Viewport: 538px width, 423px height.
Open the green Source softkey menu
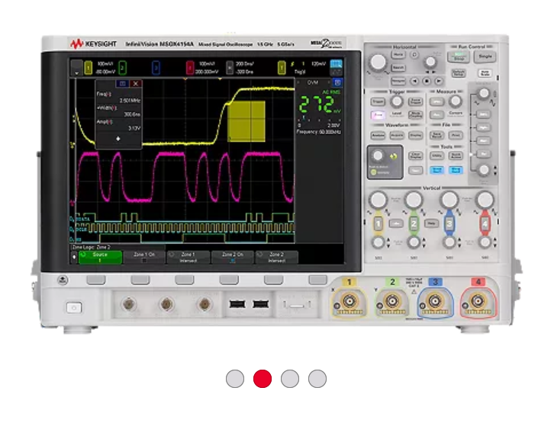(100, 257)
